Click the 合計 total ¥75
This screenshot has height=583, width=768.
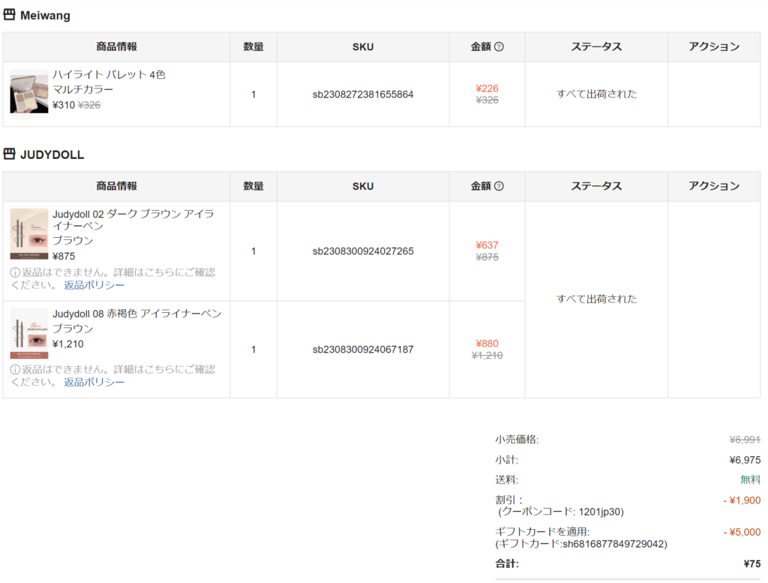click(x=752, y=564)
